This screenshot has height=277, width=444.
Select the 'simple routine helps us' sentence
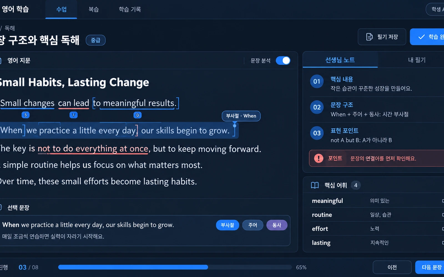point(101,165)
